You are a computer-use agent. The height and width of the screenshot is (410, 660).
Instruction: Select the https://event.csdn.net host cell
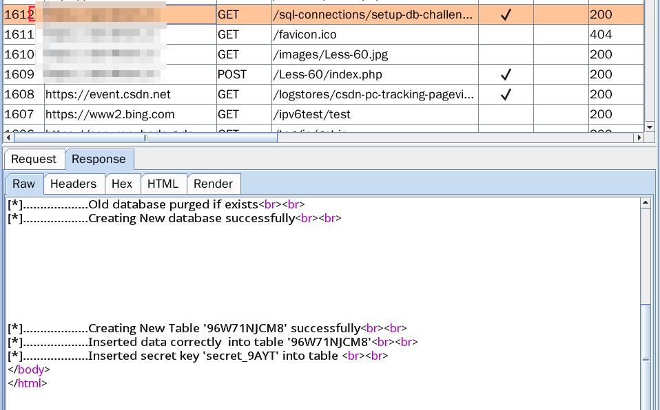(130, 94)
